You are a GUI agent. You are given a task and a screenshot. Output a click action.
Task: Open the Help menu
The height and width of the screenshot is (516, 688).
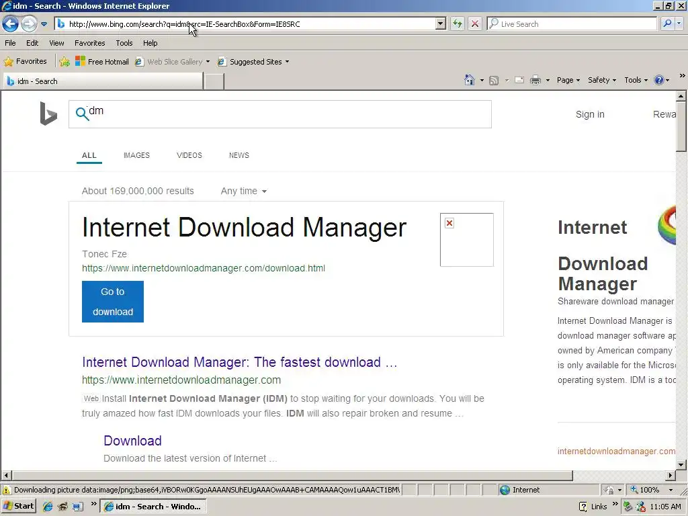click(150, 43)
